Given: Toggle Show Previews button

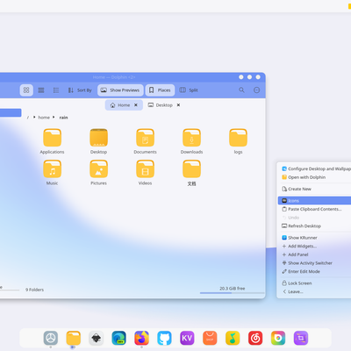Looking at the screenshot, I should tap(120, 90).
